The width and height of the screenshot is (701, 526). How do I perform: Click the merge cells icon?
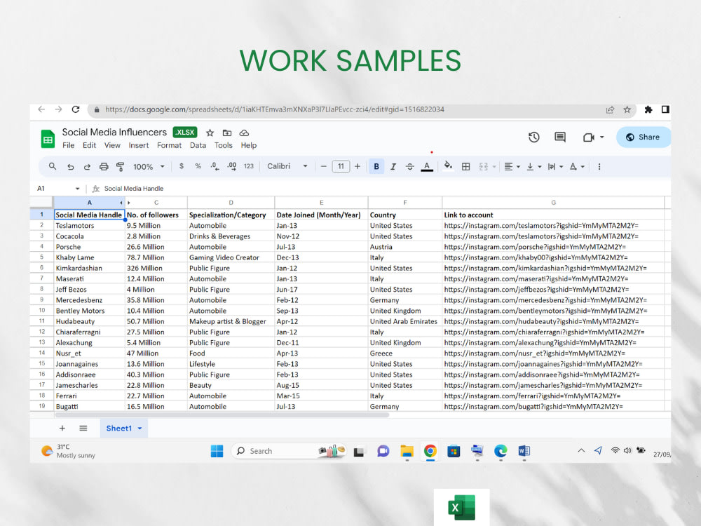point(483,166)
